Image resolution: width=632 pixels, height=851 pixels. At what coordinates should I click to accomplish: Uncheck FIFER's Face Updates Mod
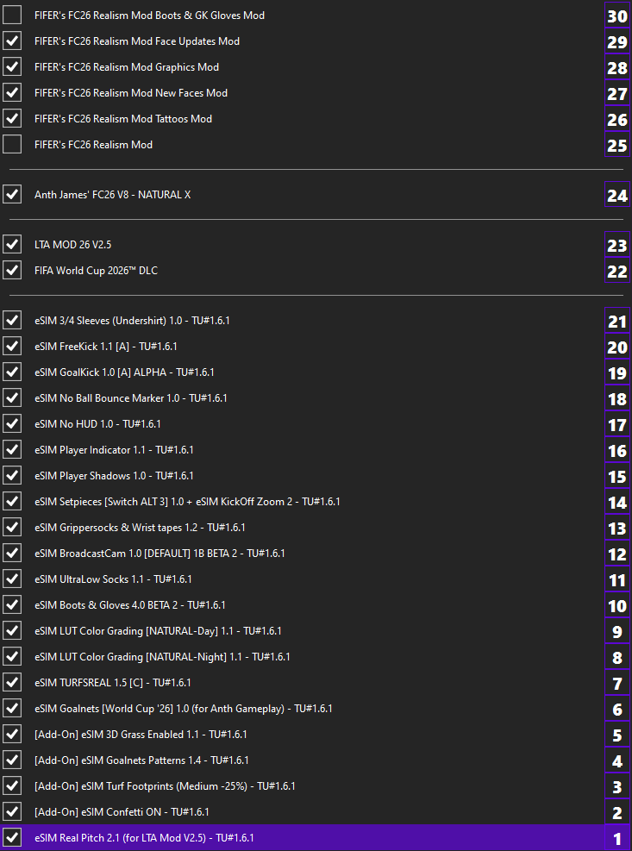(x=12, y=41)
